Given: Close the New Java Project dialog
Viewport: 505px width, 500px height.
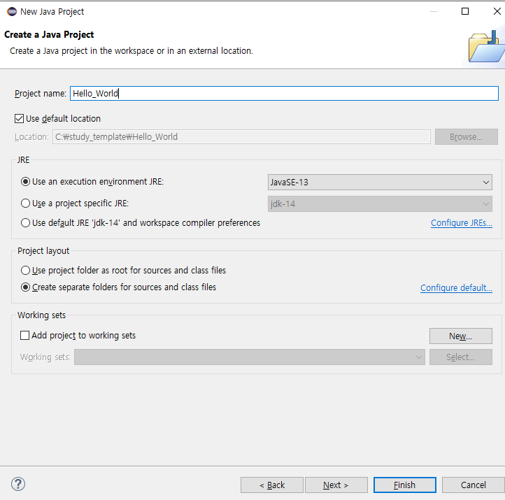Looking at the screenshot, I should (497, 12).
